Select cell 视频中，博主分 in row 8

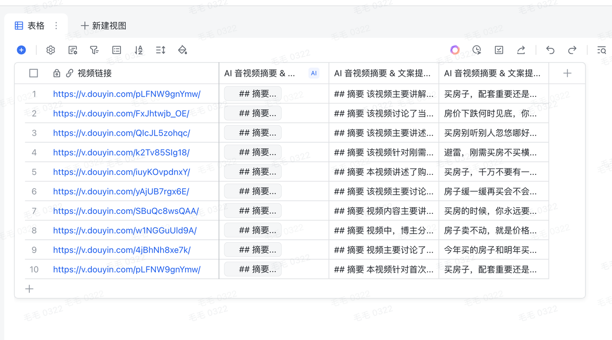coord(384,231)
